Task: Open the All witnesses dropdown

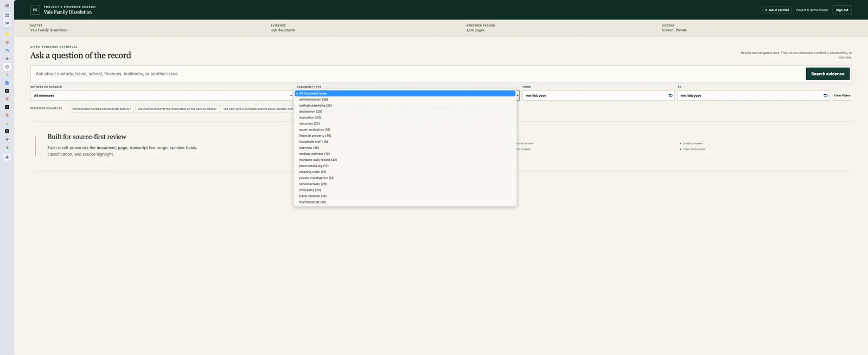Action: tap(162, 96)
